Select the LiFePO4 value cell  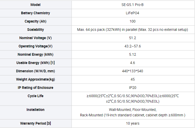point(132,13)
